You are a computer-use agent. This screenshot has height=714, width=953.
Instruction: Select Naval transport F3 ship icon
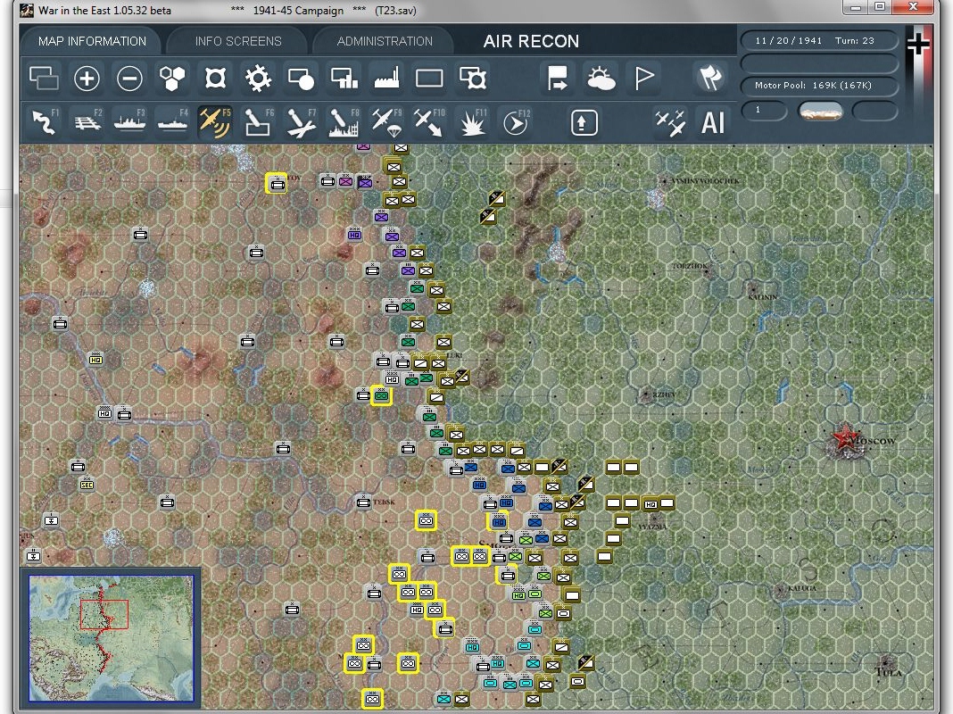click(x=129, y=122)
